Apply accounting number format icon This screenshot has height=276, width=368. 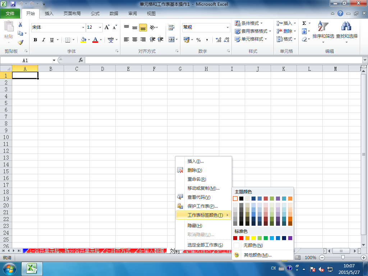click(x=187, y=40)
